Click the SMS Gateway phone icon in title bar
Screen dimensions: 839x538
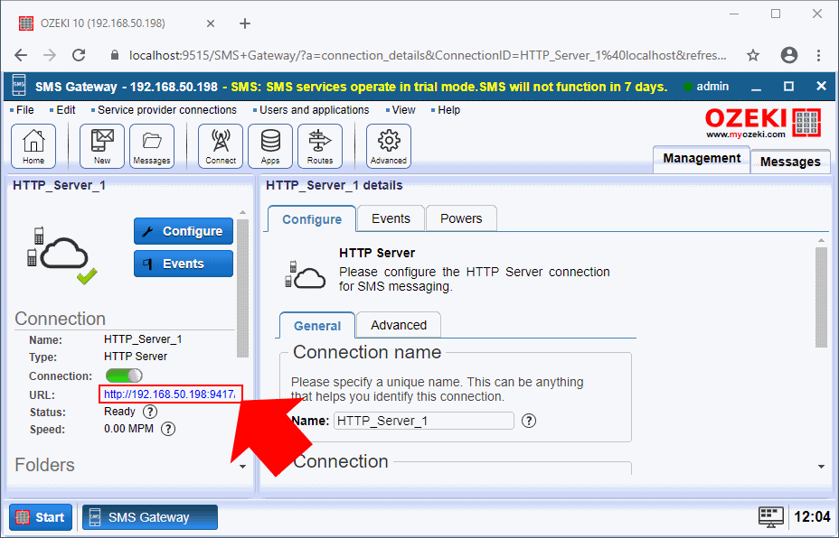tap(19, 86)
